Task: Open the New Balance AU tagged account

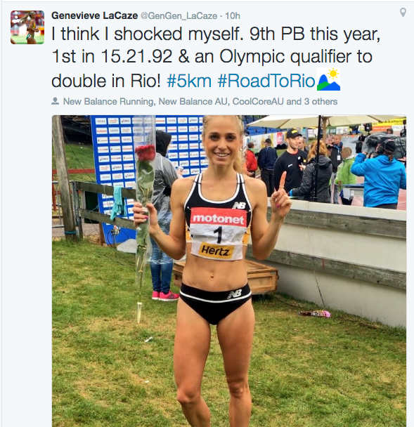Action: (x=193, y=102)
